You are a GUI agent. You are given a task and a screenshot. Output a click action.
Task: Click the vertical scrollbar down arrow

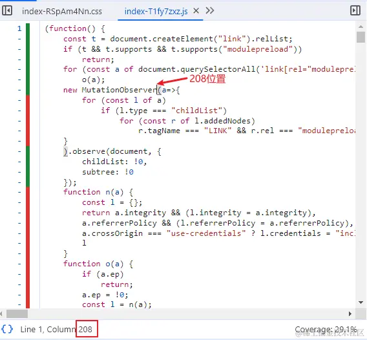(361, 303)
